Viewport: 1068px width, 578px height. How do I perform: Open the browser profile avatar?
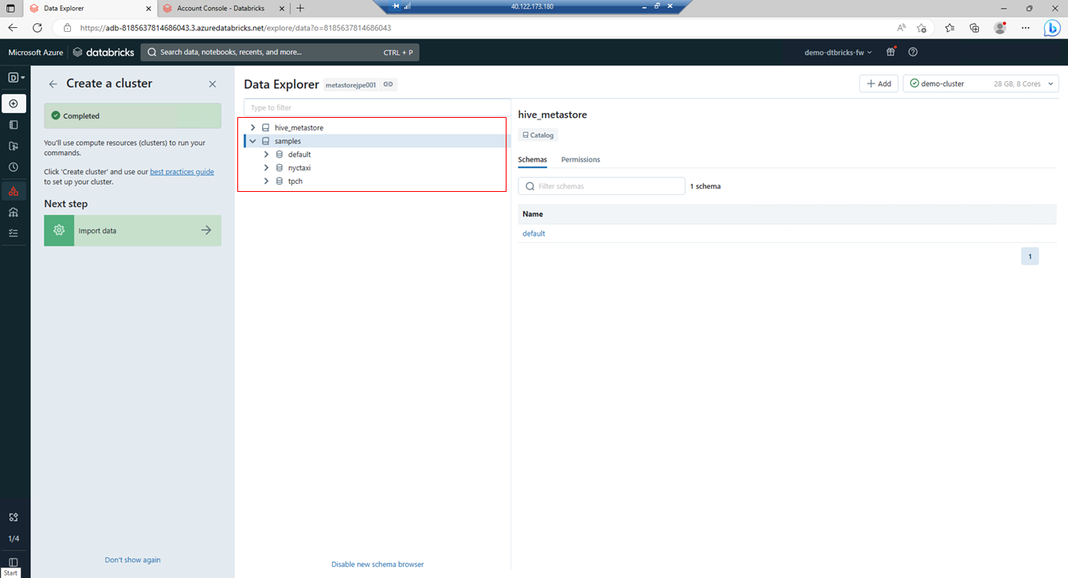point(1000,28)
